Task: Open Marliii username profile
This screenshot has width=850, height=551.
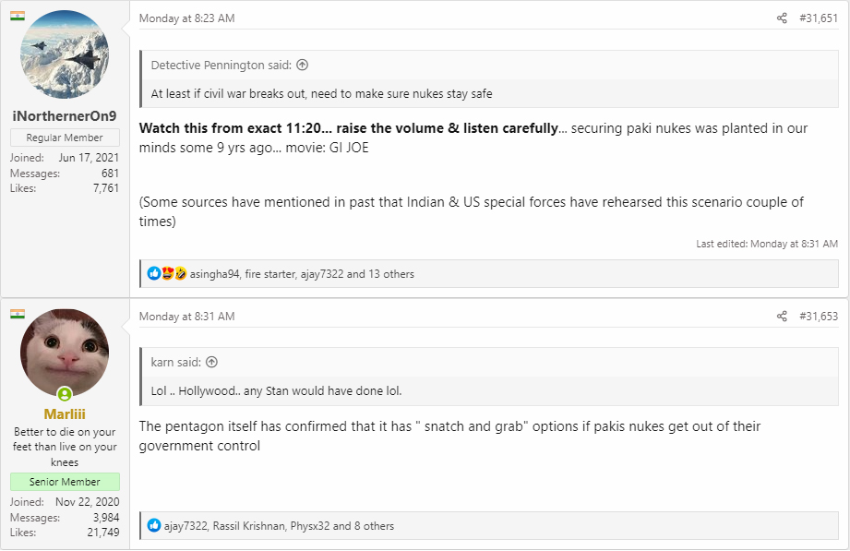Action: pos(65,414)
